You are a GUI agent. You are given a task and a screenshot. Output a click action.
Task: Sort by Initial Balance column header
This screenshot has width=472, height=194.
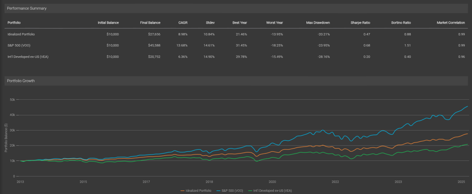click(x=108, y=23)
